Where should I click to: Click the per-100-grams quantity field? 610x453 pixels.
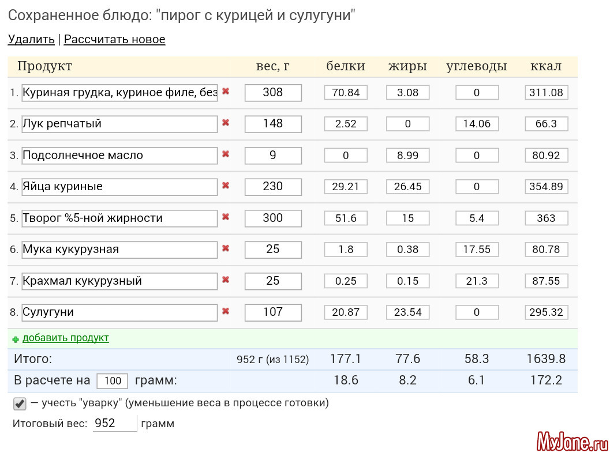[112, 381]
